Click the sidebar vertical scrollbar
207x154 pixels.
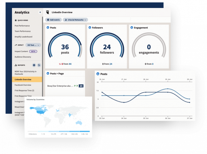click(x=43, y=56)
